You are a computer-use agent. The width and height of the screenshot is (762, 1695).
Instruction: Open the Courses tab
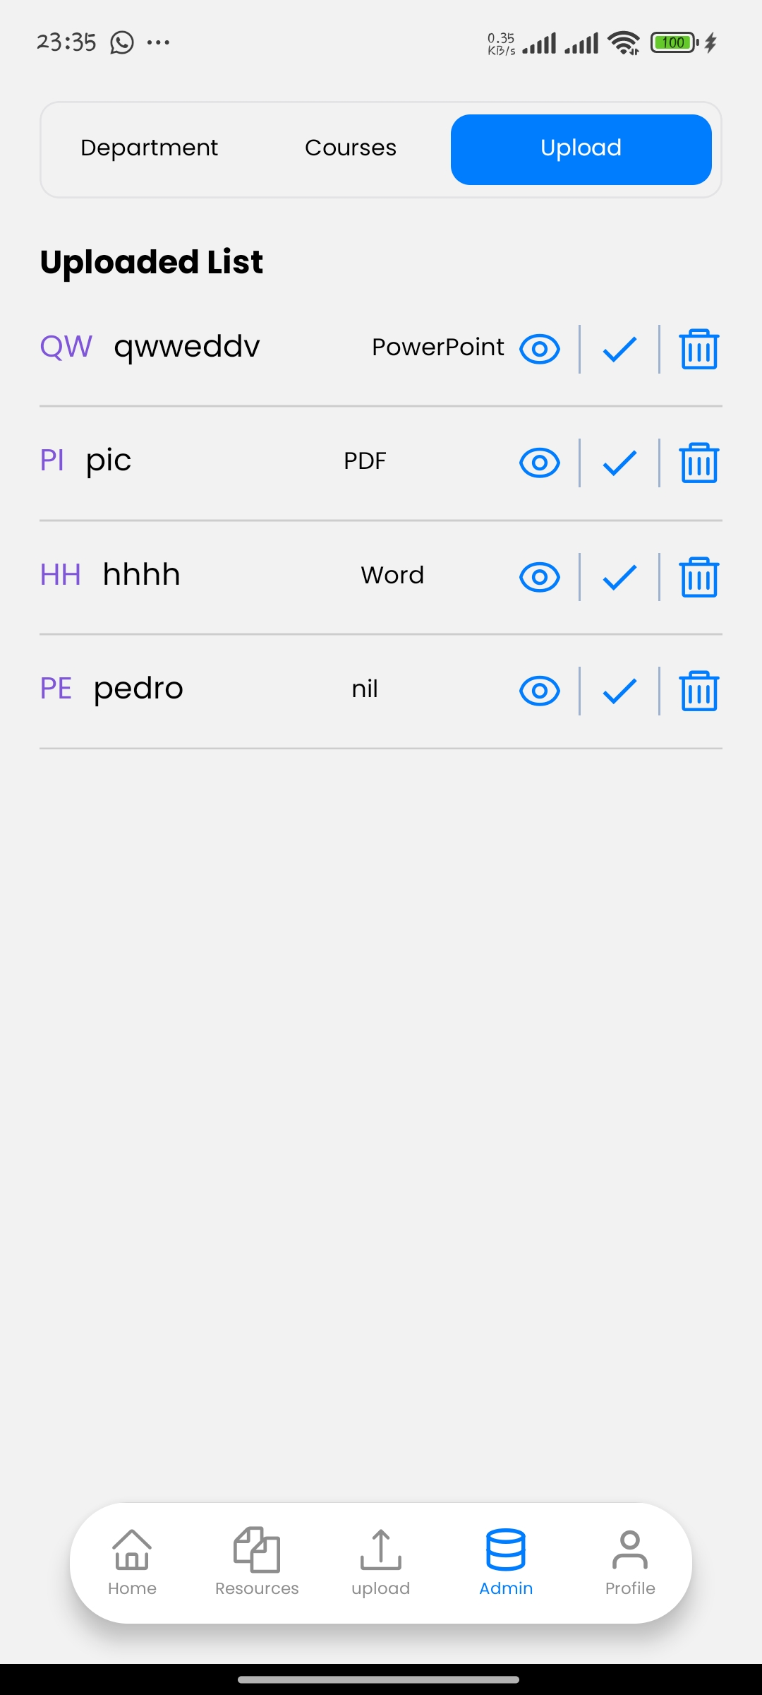(x=351, y=148)
